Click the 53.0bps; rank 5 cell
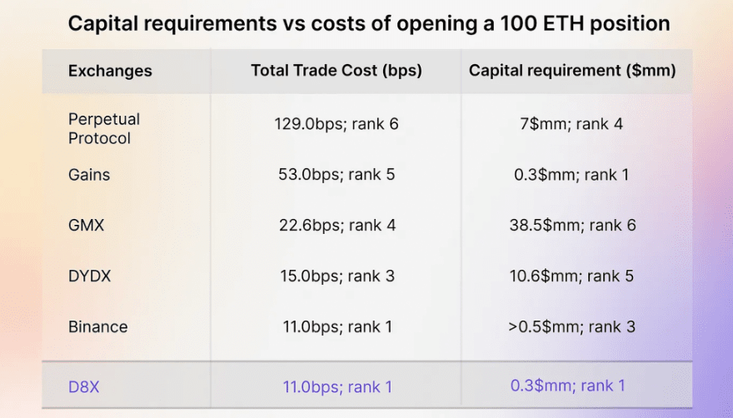 point(337,175)
